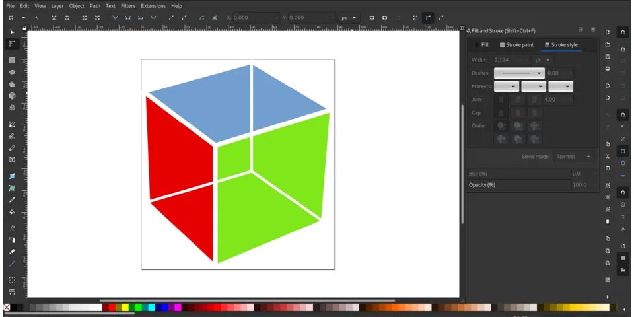Select the Spiral tool

tap(12, 108)
